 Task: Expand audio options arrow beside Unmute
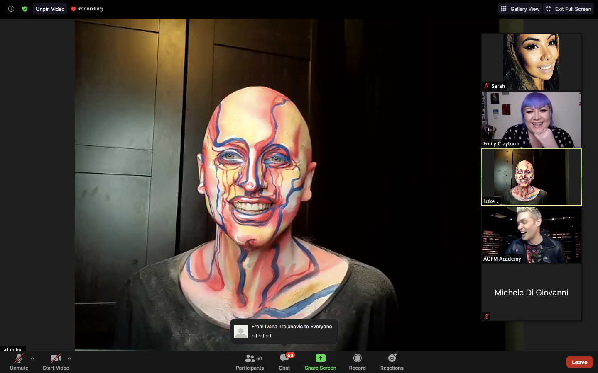coord(32,358)
